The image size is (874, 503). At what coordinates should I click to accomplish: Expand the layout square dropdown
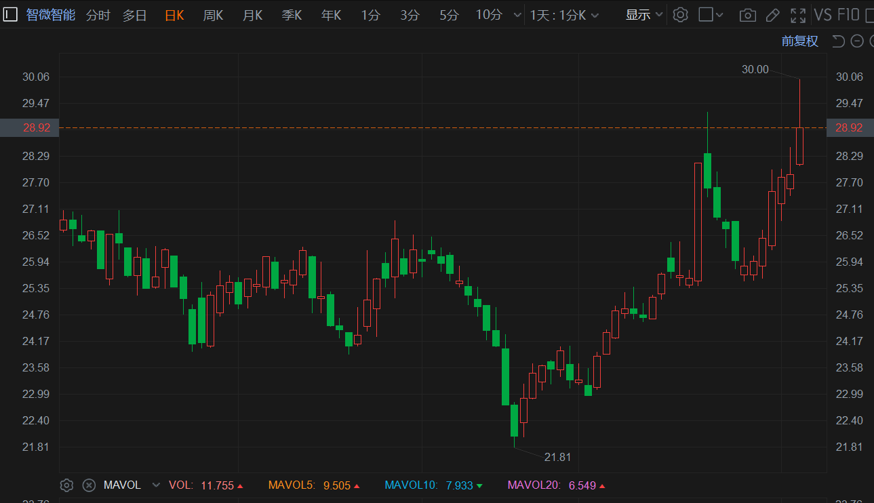(711, 15)
